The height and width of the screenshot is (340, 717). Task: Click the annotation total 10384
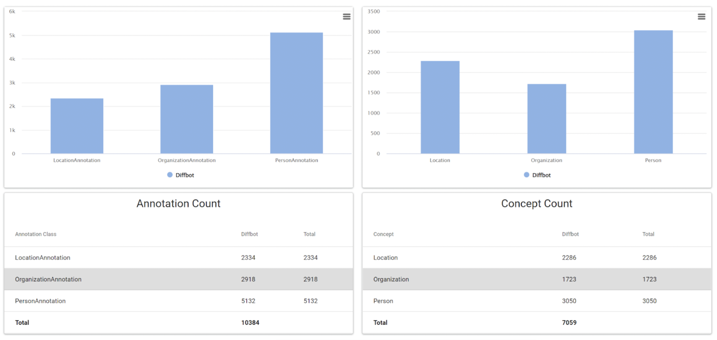point(250,323)
